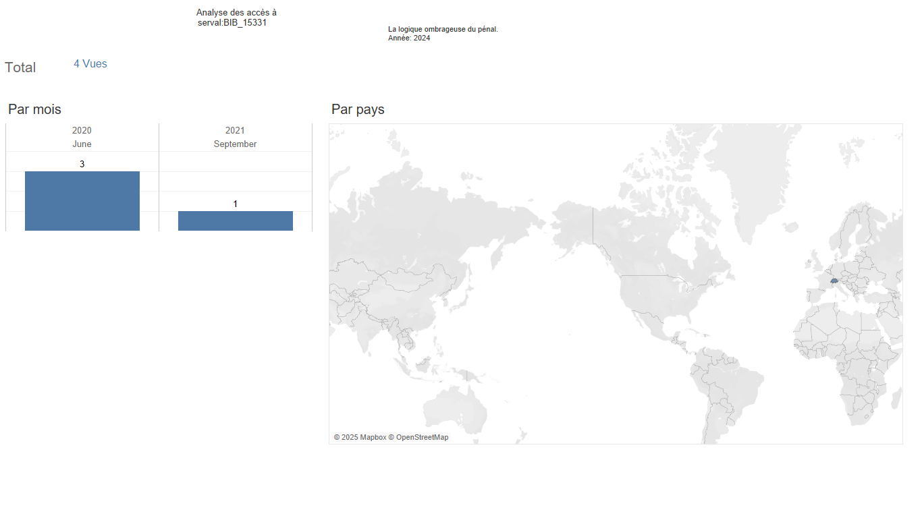Image resolution: width=922 pixels, height=518 pixels.
Task: Select the 2020 year header
Action: (x=82, y=130)
